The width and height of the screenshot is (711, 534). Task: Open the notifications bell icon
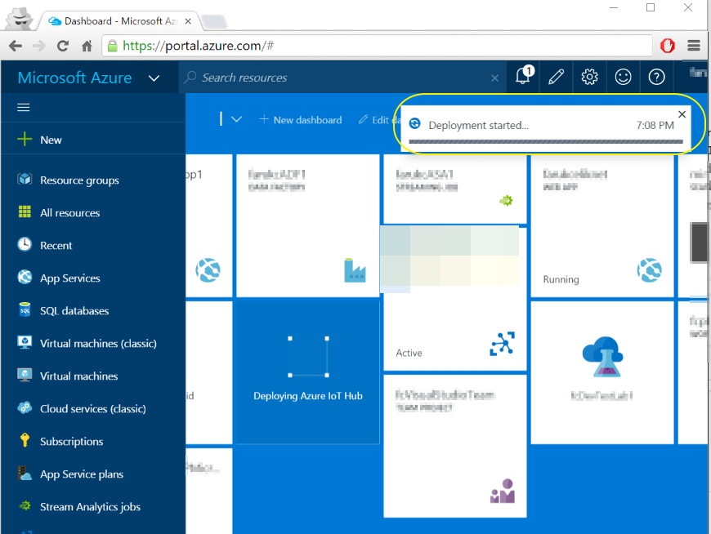tap(523, 77)
